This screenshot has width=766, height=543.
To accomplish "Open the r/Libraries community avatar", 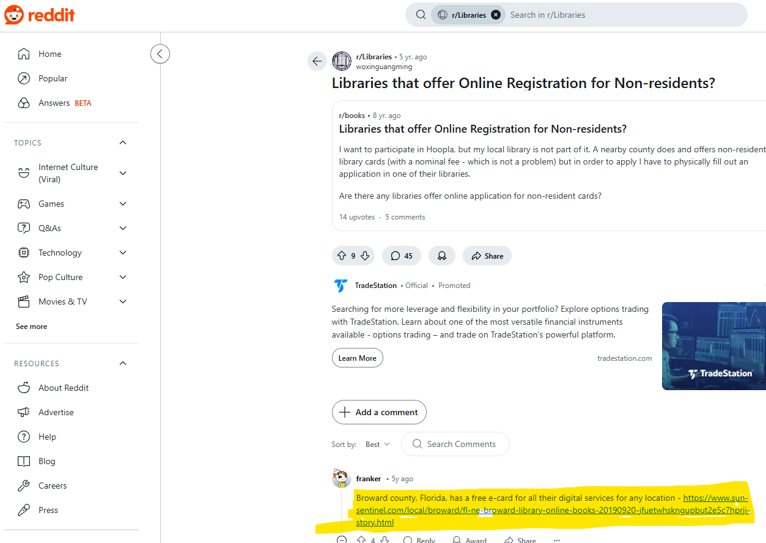I will click(x=342, y=61).
